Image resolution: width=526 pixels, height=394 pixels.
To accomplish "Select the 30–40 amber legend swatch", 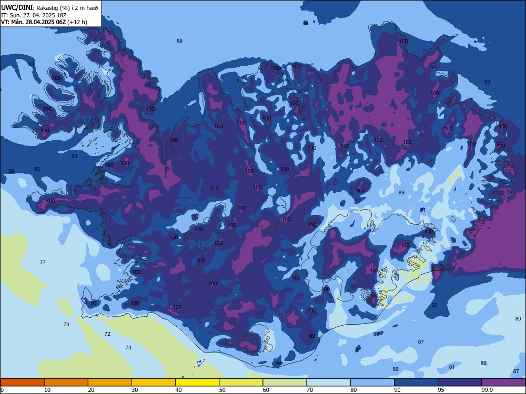I will 153,382.
